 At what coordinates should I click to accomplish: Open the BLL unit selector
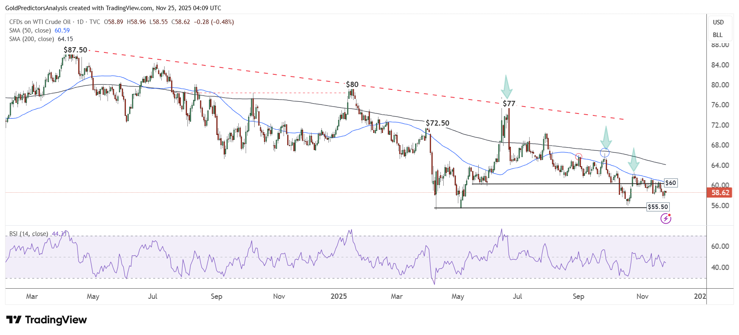[718, 35]
